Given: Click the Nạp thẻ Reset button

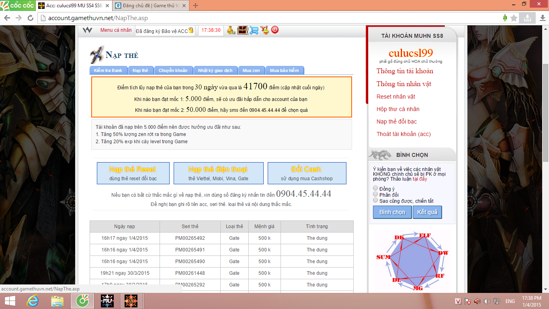Looking at the screenshot, I should click(133, 173).
